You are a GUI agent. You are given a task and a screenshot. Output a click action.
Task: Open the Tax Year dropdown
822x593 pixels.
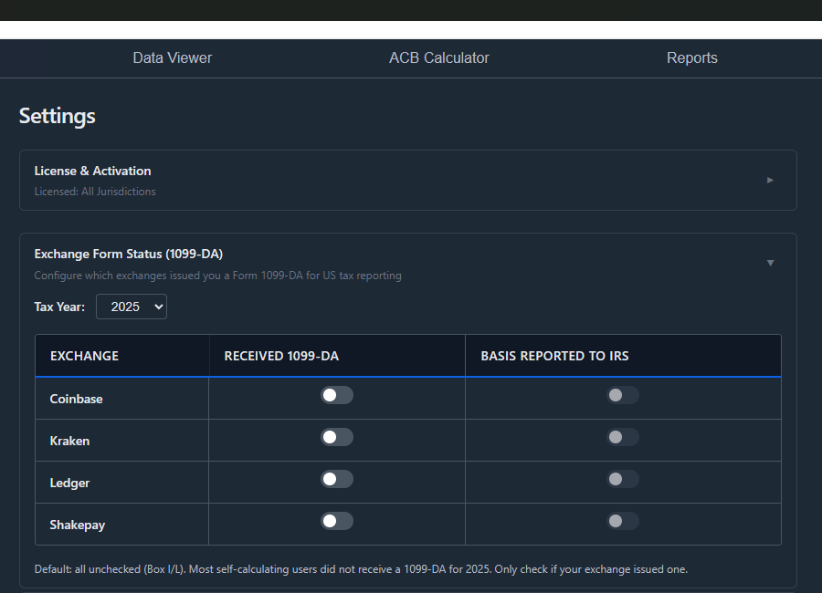coord(131,307)
